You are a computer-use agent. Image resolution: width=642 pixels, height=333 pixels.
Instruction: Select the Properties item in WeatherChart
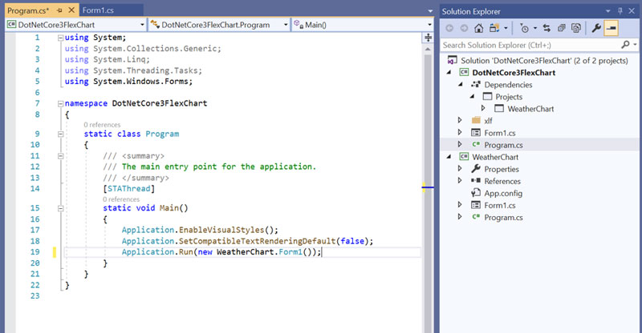coord(502,169)
